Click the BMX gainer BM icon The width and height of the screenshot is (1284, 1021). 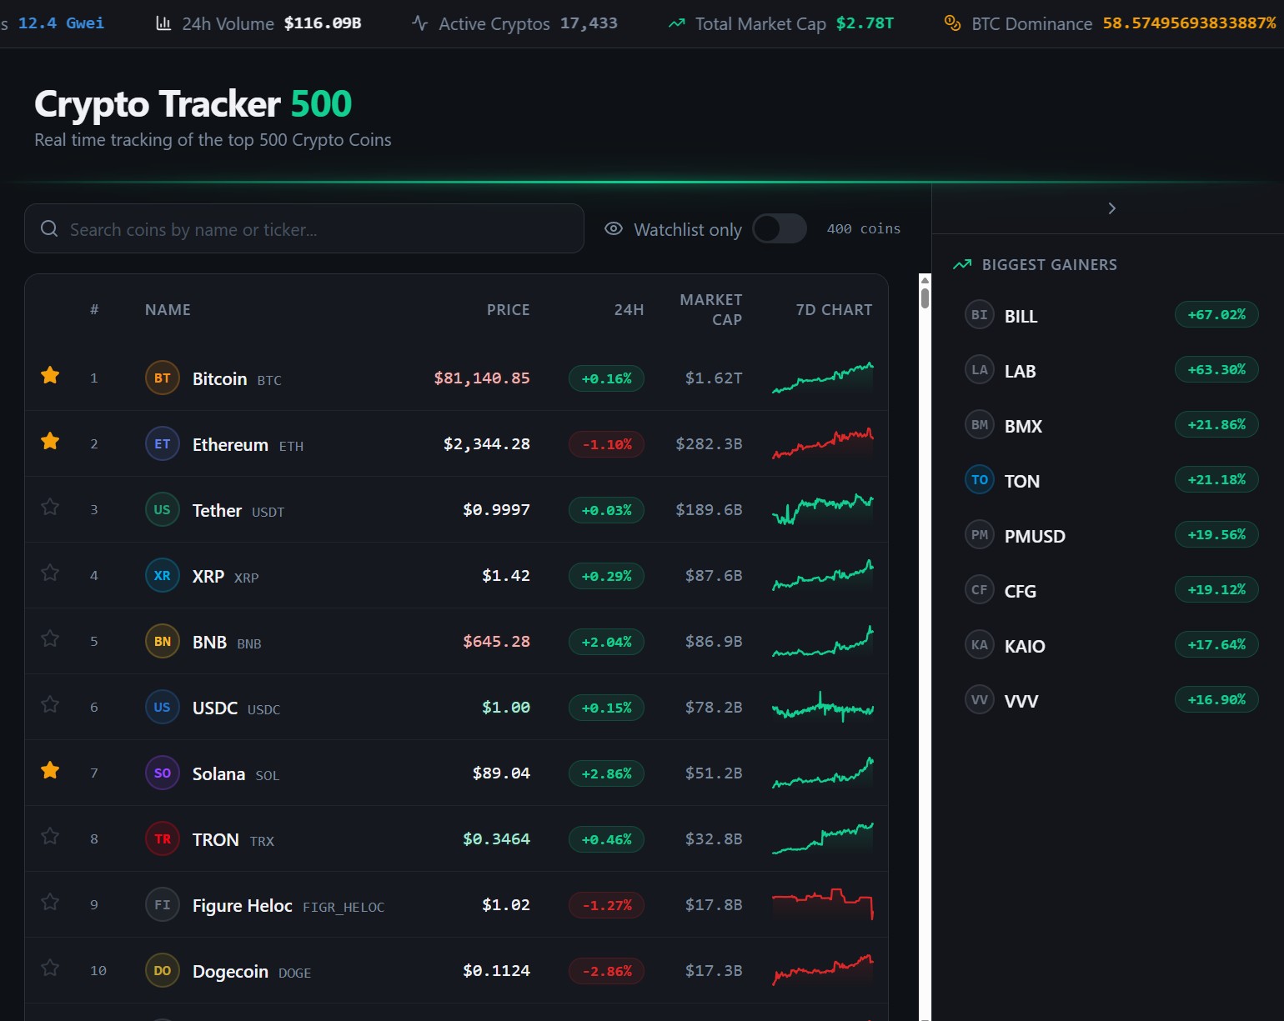tap(980, 424)
